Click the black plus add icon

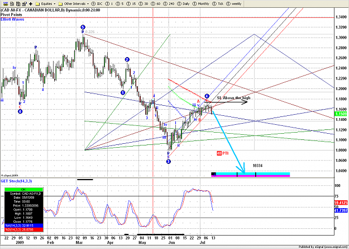coord(31,4)
